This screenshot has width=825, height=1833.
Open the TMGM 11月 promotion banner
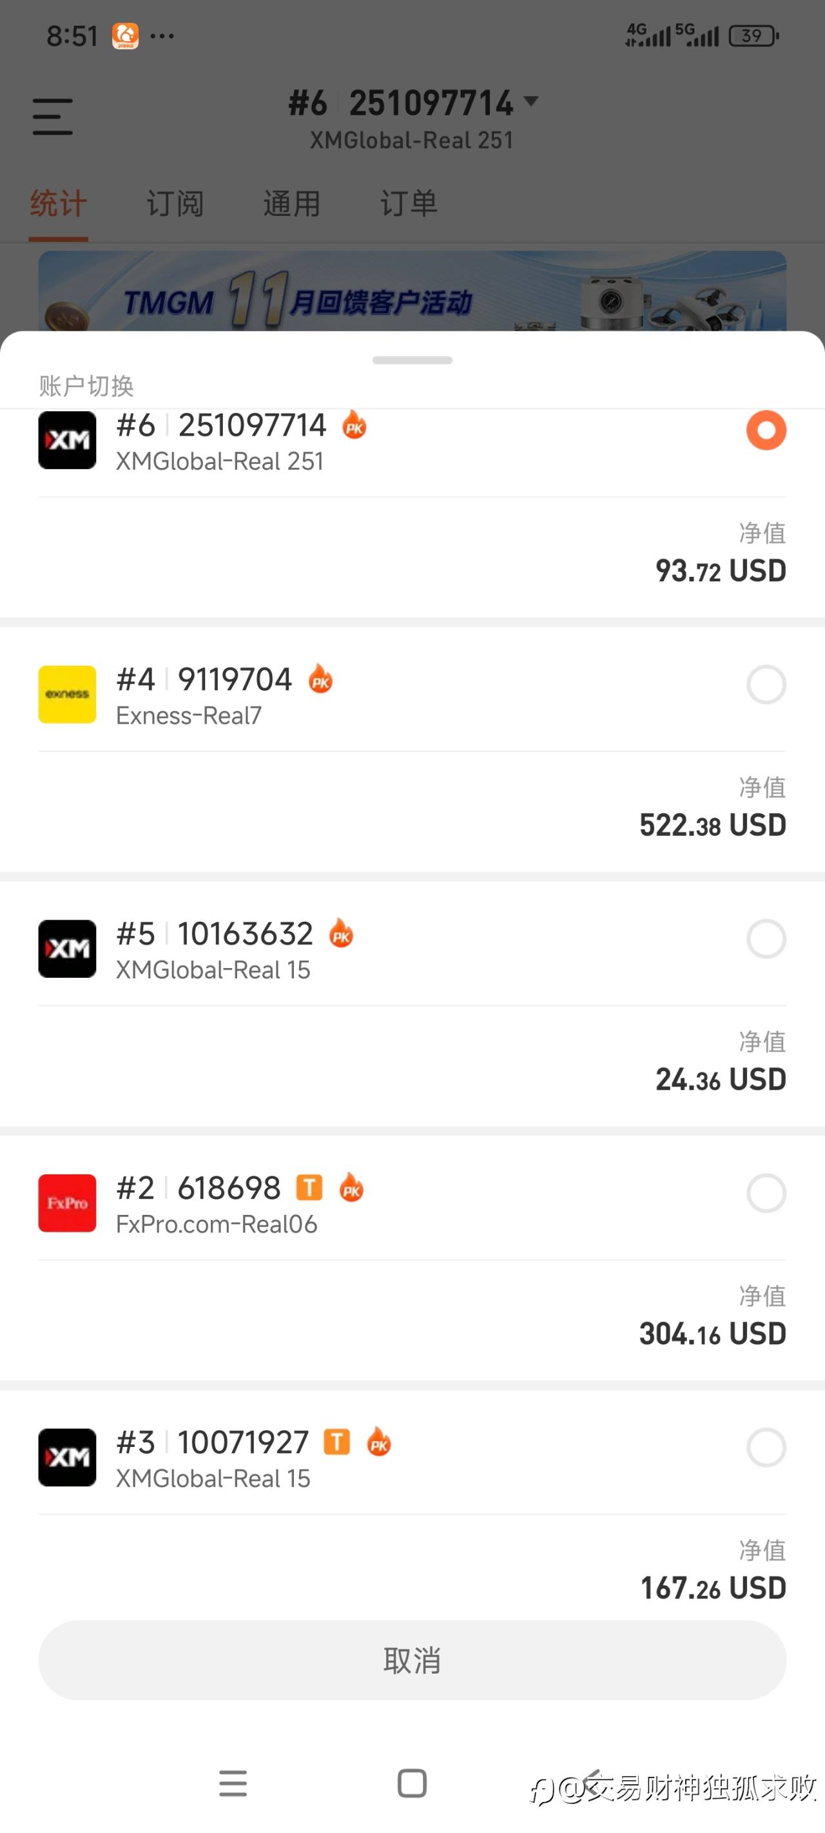click(412, 292)
